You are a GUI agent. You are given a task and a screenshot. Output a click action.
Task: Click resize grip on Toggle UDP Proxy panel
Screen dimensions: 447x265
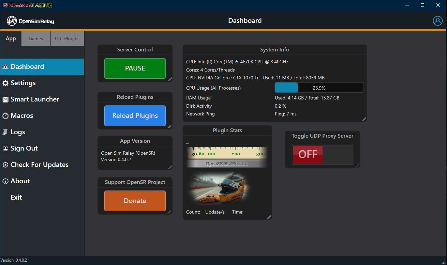pos(357,165)
